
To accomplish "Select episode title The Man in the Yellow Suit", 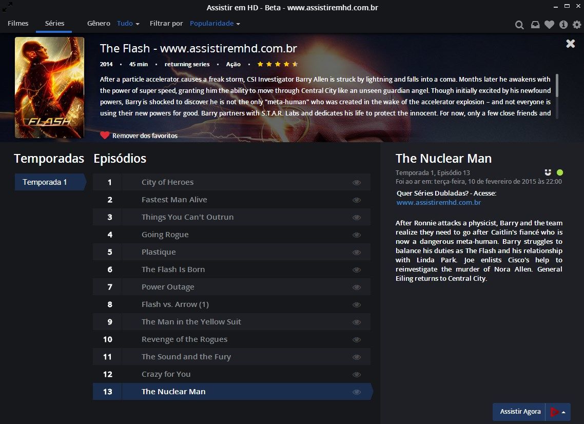I will point(191,322).
